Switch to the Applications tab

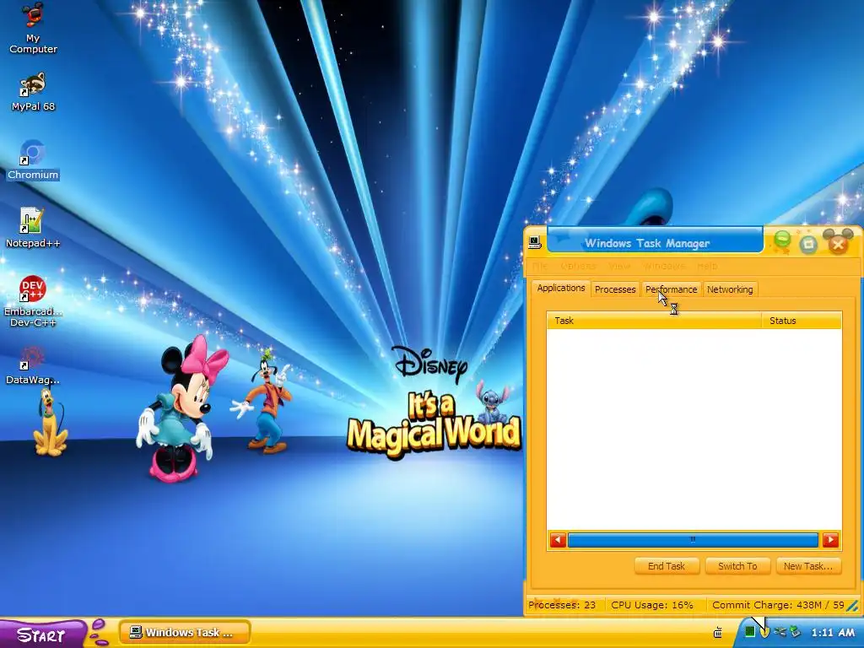point(561,289)
